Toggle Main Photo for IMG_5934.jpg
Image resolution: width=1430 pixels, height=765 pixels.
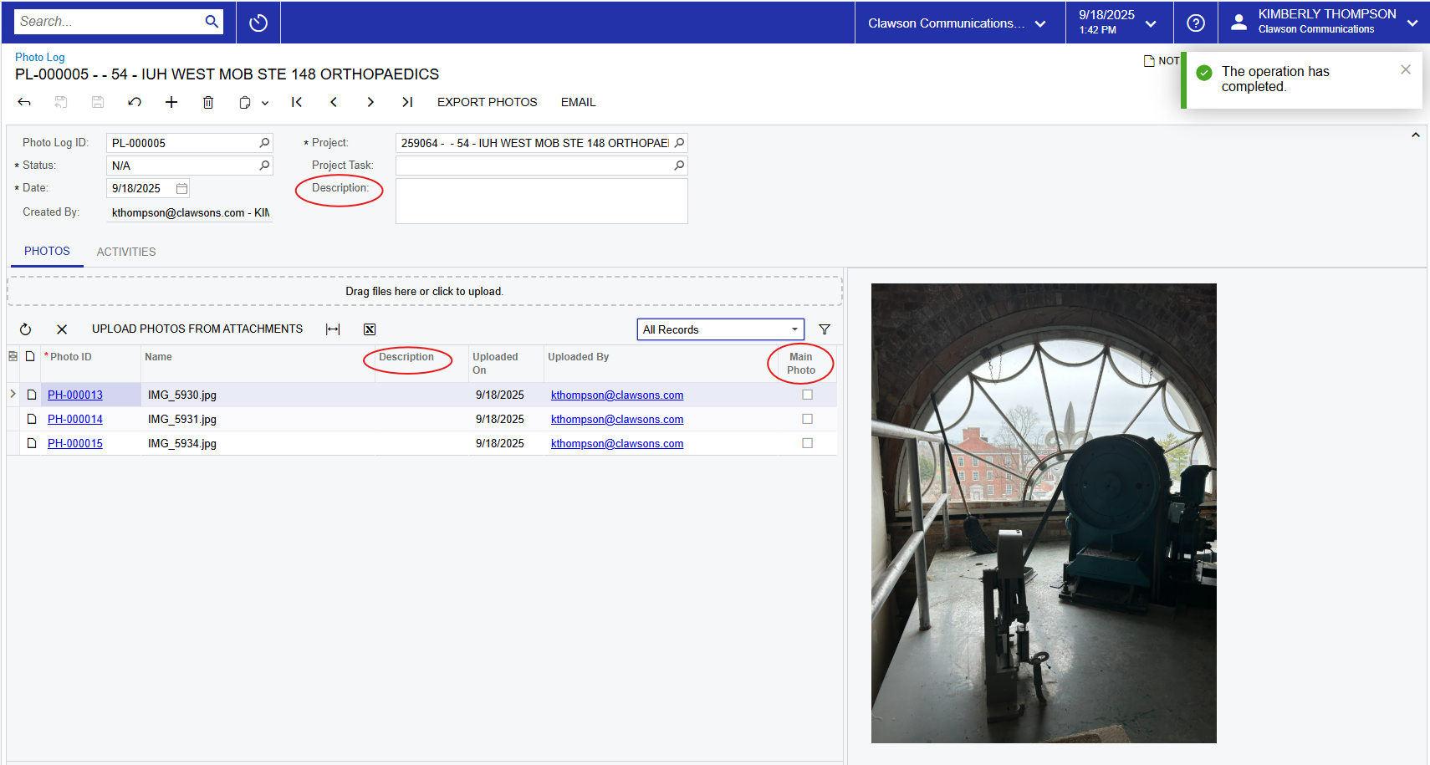(807, 443)
